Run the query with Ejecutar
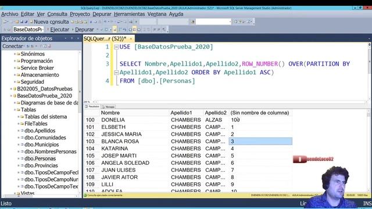 pyautogui.click(x=58, y=30)
